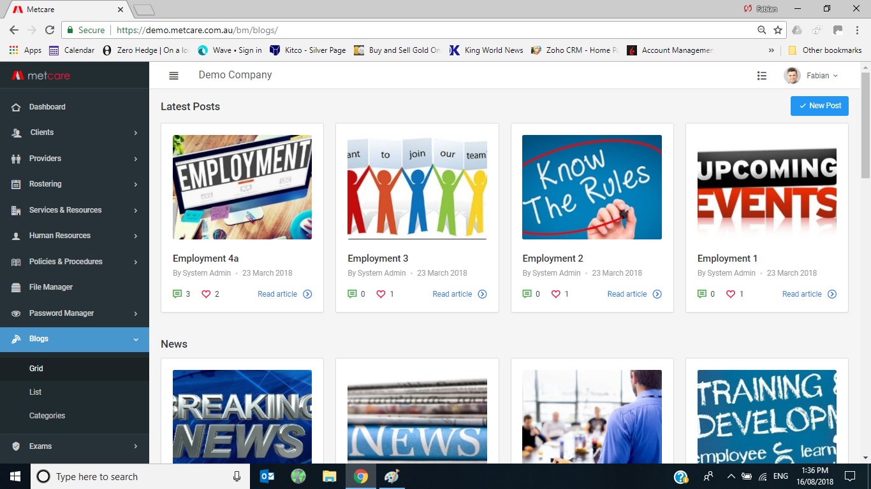Open the Calendar bookmark
The height and width of the screenshot is (489, 871).
[x=72, y=50]
